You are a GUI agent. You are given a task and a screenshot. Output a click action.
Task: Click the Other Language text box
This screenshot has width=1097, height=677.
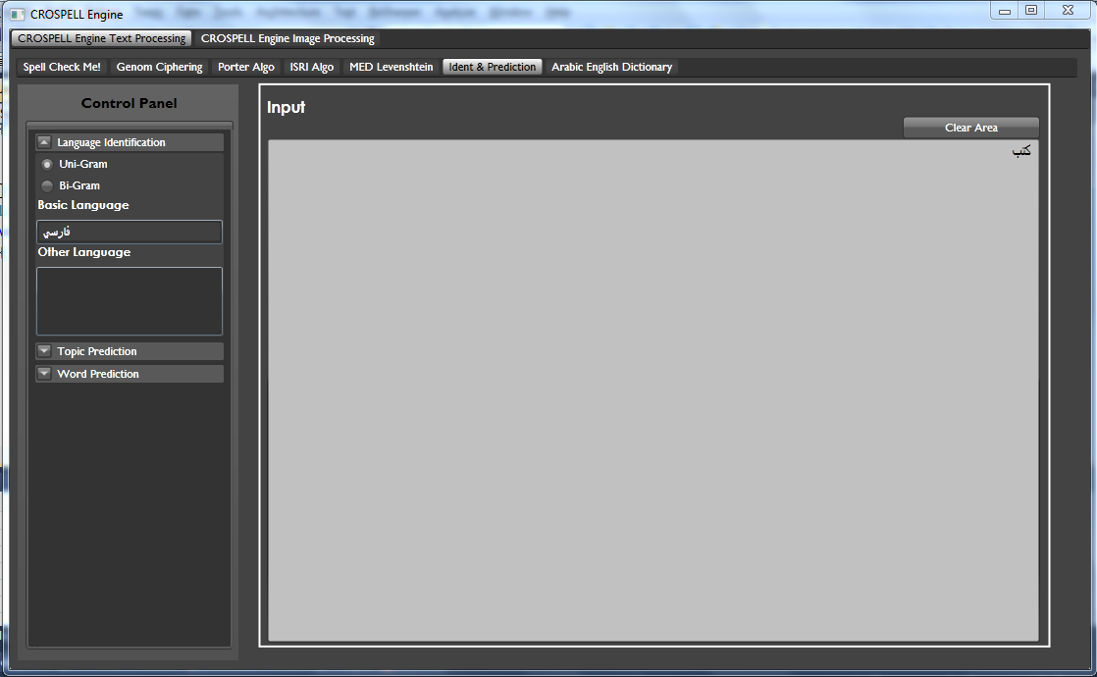click(x=130, y=301)
